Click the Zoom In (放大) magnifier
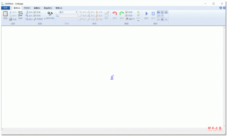Viewport: 227px width, 136px height. point(27,15)
